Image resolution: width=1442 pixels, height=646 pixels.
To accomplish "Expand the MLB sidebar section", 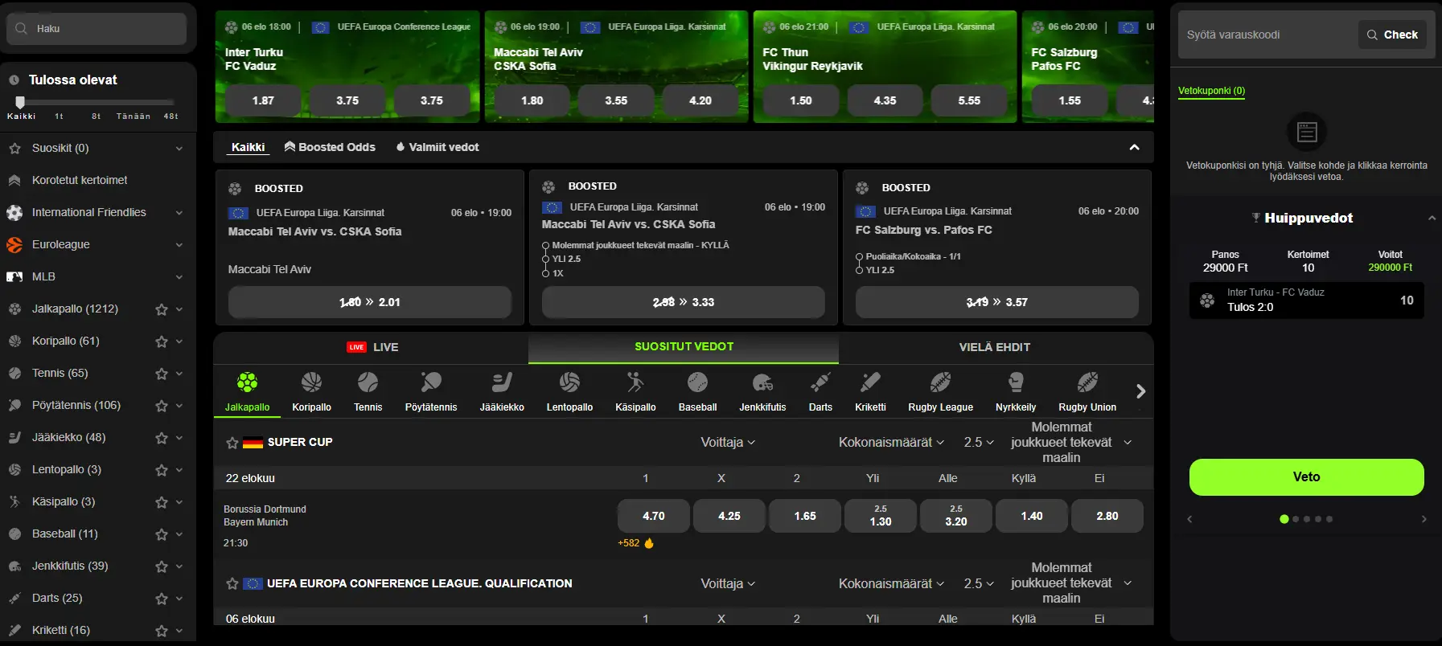I will [x=179, y=277].
